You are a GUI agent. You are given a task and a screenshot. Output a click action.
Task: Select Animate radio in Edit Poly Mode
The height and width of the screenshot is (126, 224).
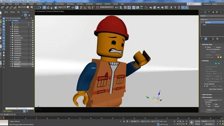pyautogui.click(x=215, y=47)
